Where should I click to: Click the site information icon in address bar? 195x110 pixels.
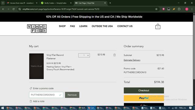click(x=20, y=9)
